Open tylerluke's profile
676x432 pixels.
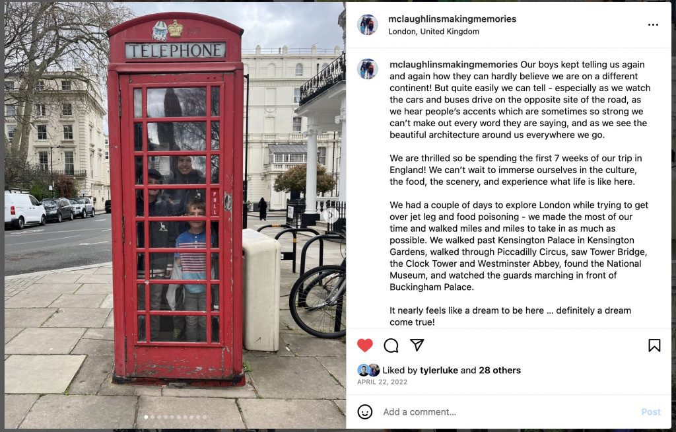coord(439,371)
